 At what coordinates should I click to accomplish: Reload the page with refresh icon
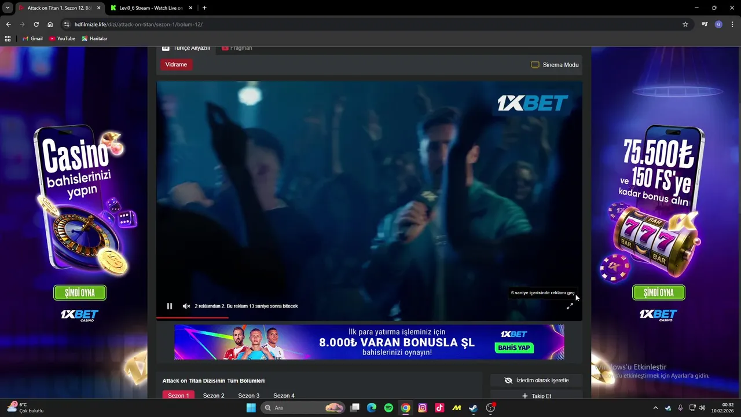(36, 24)
